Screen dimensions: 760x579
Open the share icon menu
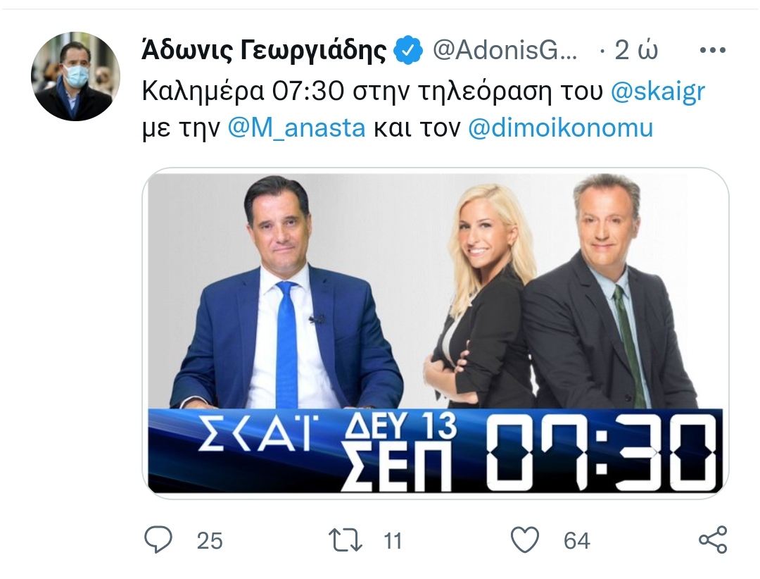pyautogui.click(x=713, y=540)
